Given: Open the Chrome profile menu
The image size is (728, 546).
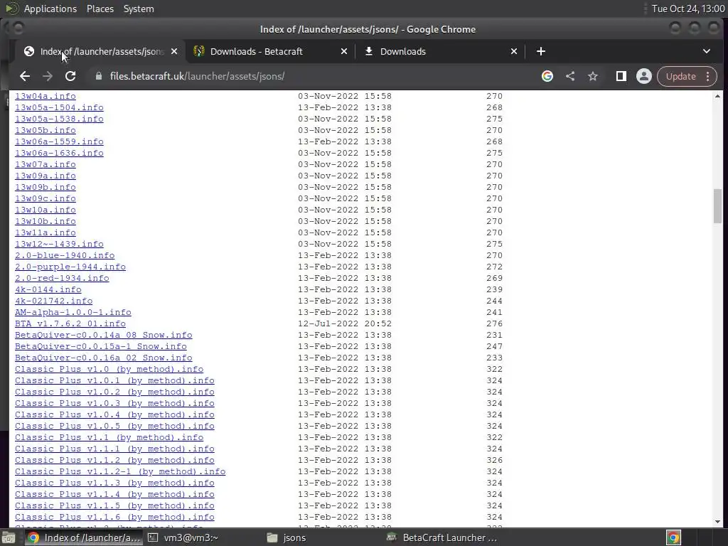Looking at the screenshot, I should coord(644,76).
